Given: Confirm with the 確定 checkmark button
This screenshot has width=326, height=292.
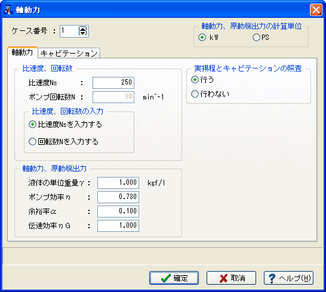Looking at the screenshot, I should click(174, 278).
